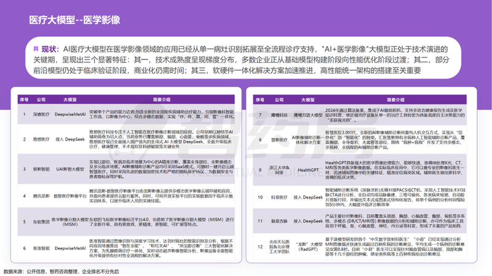Click the description starting 2024年通过算法备案
492x276 pixels.
point(395,115)
